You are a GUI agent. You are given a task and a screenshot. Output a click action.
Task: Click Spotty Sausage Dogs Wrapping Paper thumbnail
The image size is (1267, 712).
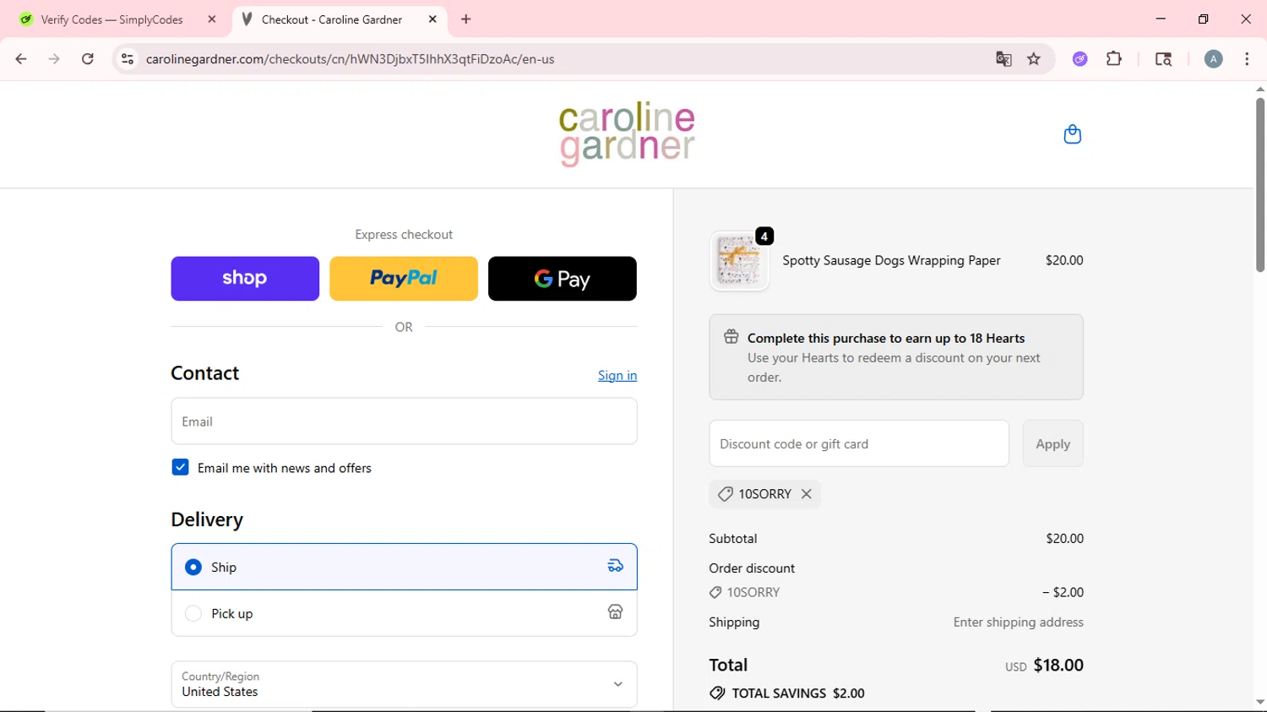click(x=740, y=261)
